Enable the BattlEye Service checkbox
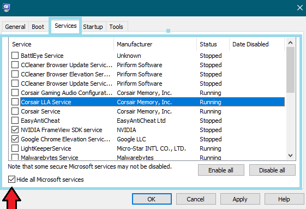The image size is (306, 209). [x=15, y=56]
